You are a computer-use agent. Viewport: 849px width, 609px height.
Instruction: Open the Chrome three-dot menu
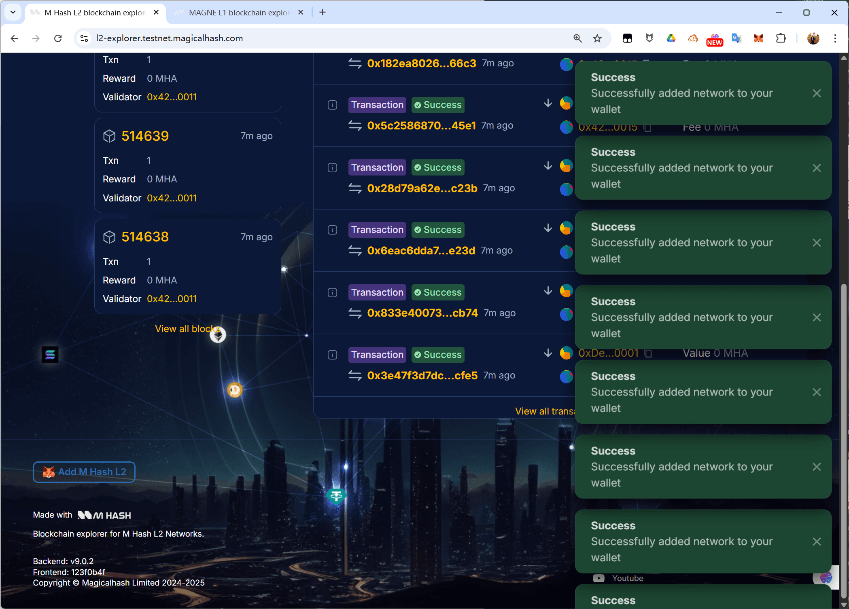click(x=835, y=38)
